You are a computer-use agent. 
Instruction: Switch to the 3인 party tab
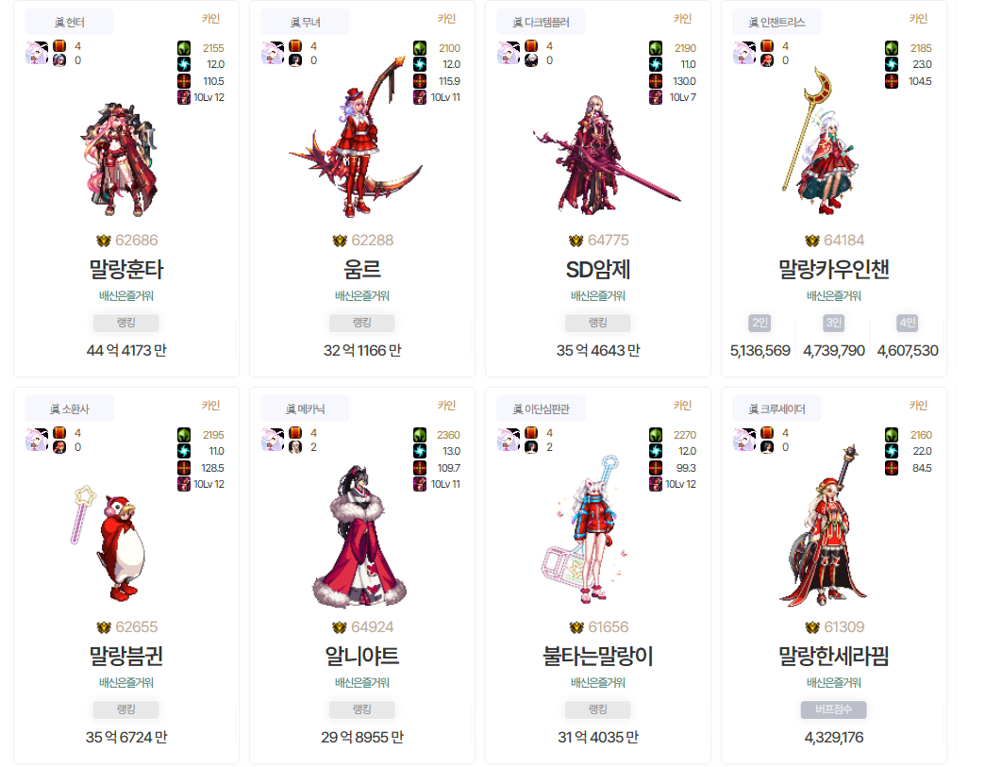[834, 323]
